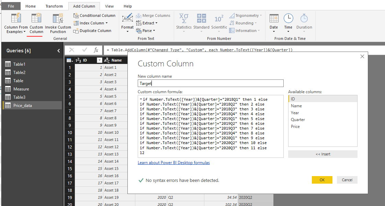Open the Custom Column tool
Viewport: 385px width, 206px height.
click(36, 24)
